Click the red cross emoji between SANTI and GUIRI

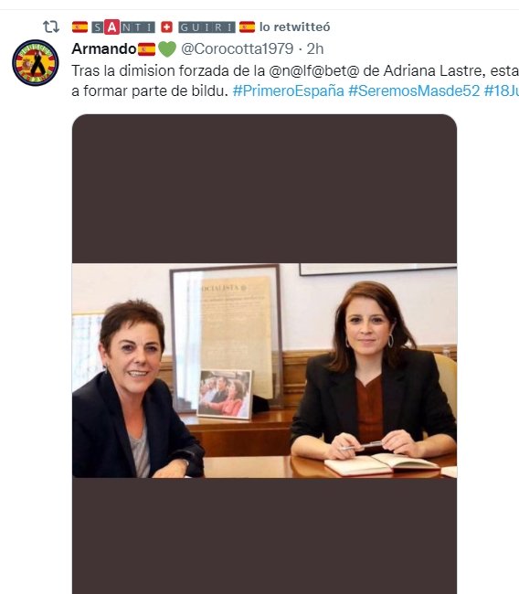166,27
